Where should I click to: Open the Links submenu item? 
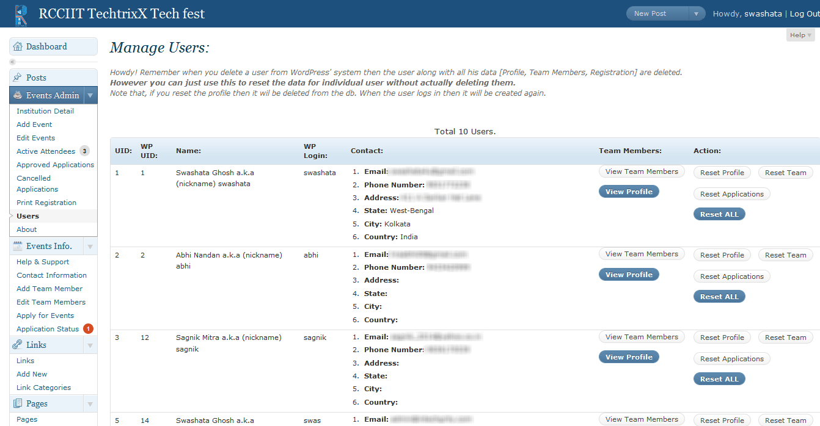[25, 361]
